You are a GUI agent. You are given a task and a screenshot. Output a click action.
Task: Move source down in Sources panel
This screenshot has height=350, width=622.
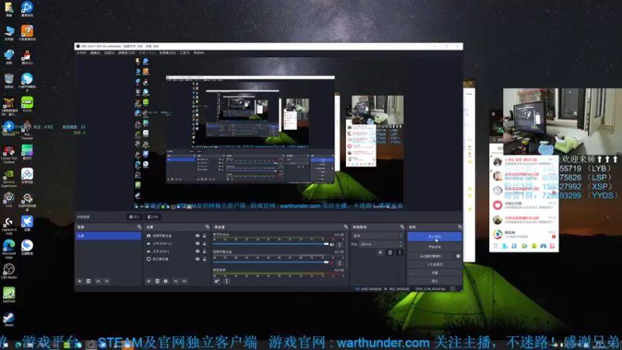184,281
